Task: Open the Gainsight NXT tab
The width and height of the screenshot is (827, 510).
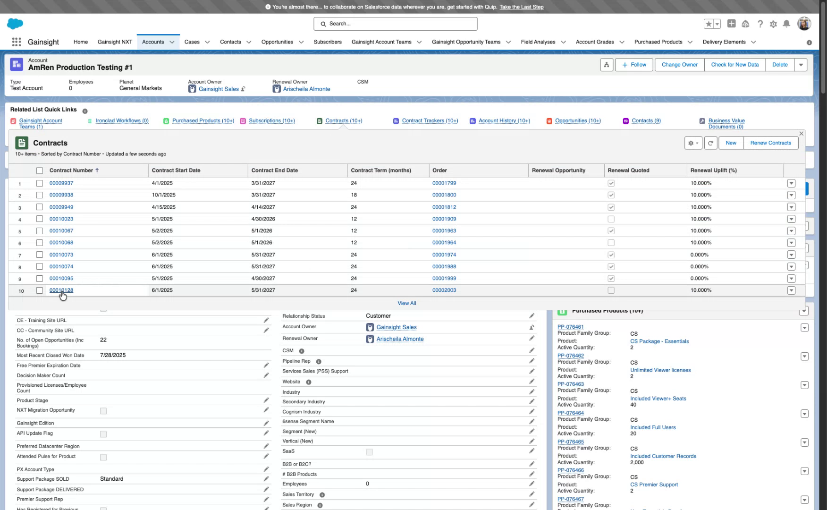Action: click(x=115, y=42)
